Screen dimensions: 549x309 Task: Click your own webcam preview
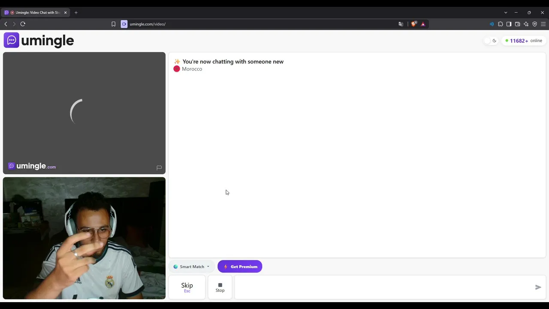(x=84, y=238)
